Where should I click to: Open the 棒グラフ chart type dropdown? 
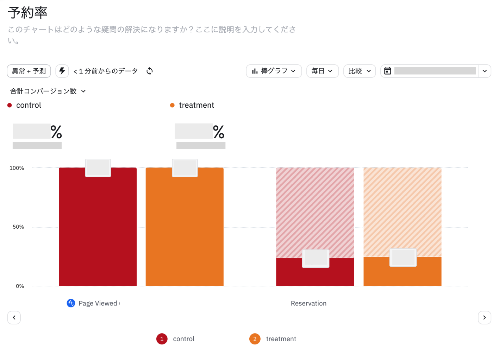(274, 71)
